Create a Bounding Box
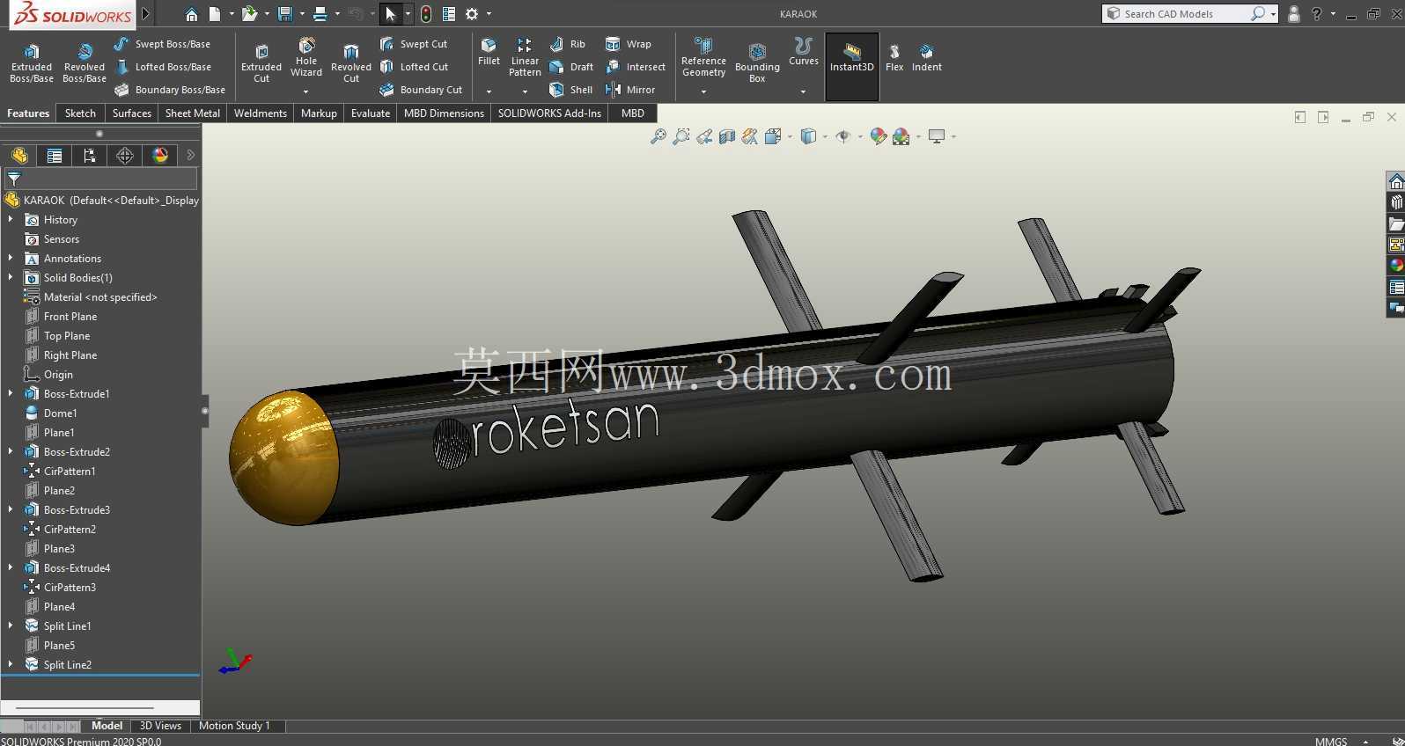The height and width of the screenshot is (746, 1405). (x=757, y=62)
